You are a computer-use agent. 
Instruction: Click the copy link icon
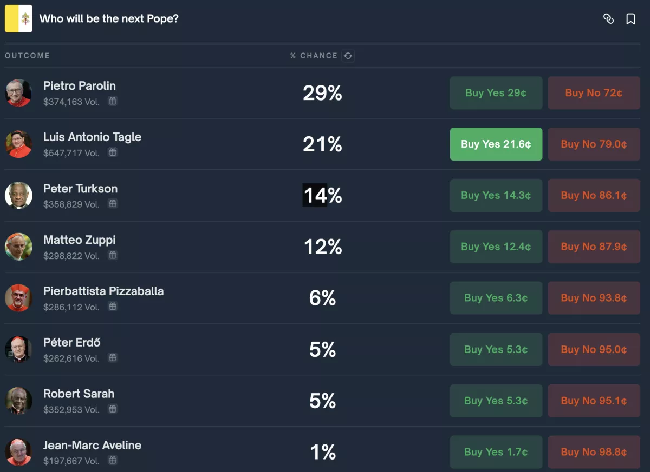point(608,19)
